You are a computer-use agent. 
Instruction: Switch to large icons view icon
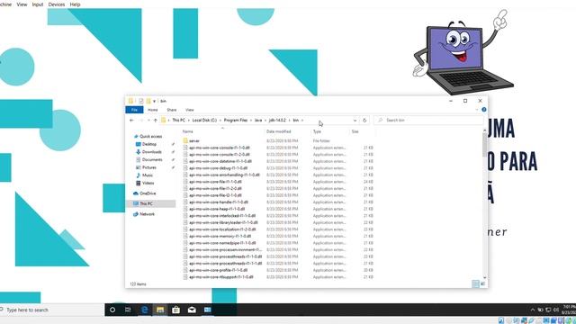tap(482, 283)
